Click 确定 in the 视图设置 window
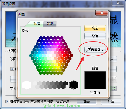126x109 pixels. pyautogui.click(x=87, y=102)
